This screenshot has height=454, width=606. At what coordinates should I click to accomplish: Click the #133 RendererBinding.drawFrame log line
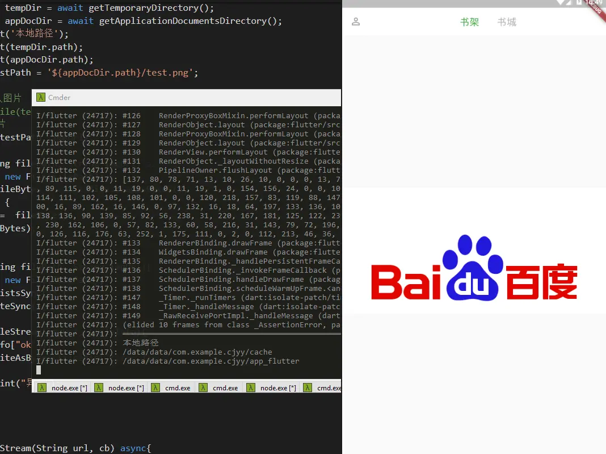[188, 243]
